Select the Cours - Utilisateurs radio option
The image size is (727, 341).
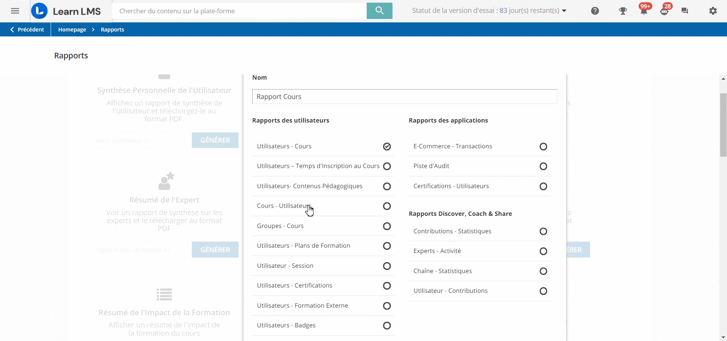tap(386, 206)
